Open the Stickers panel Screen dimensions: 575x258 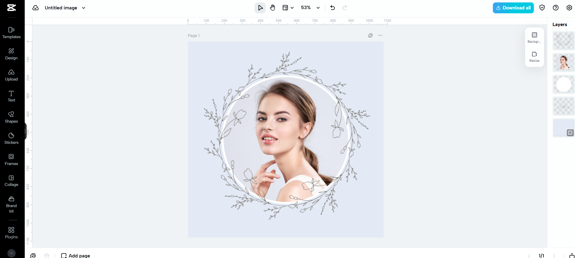tap(12, 138)
